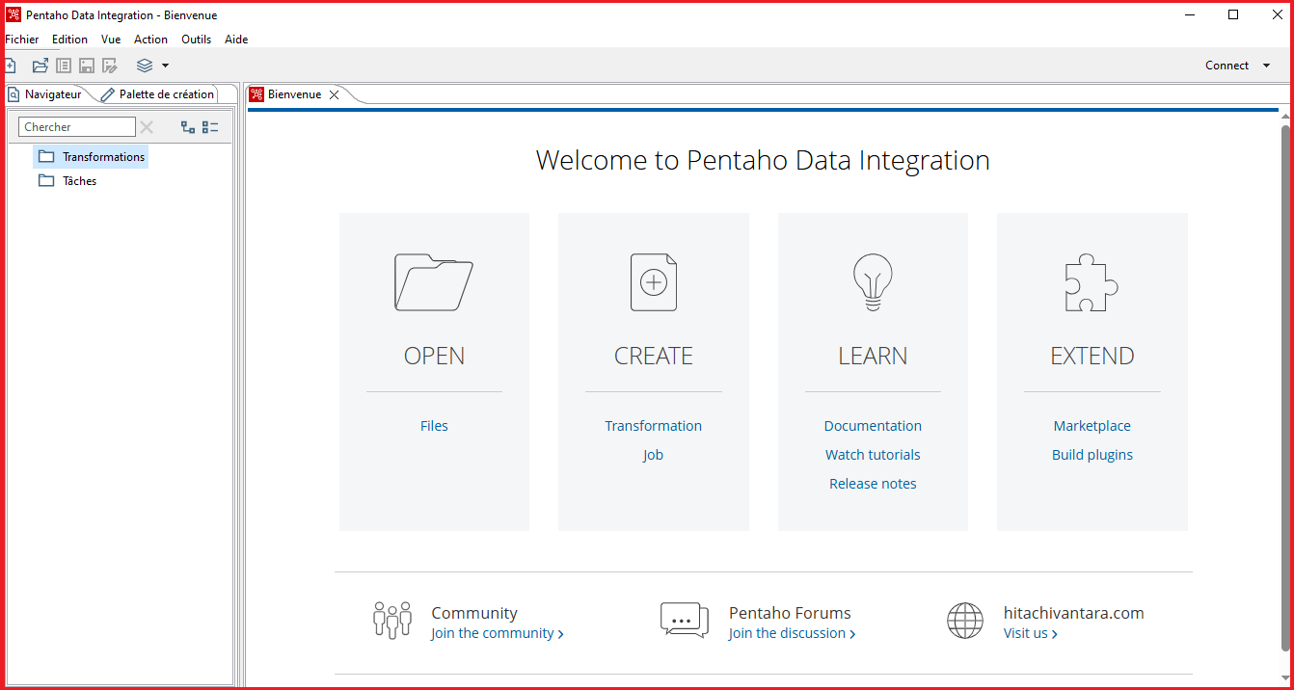Expand the Transformations folder
The width and height of the screenshot is (1294, 690).
click(103, 156)
